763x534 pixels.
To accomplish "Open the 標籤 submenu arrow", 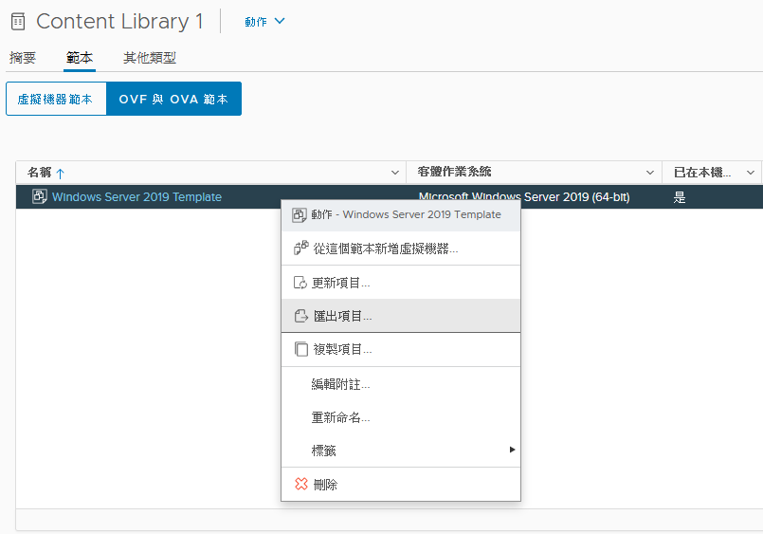I will pyautogui.click(x=512, y=450).
